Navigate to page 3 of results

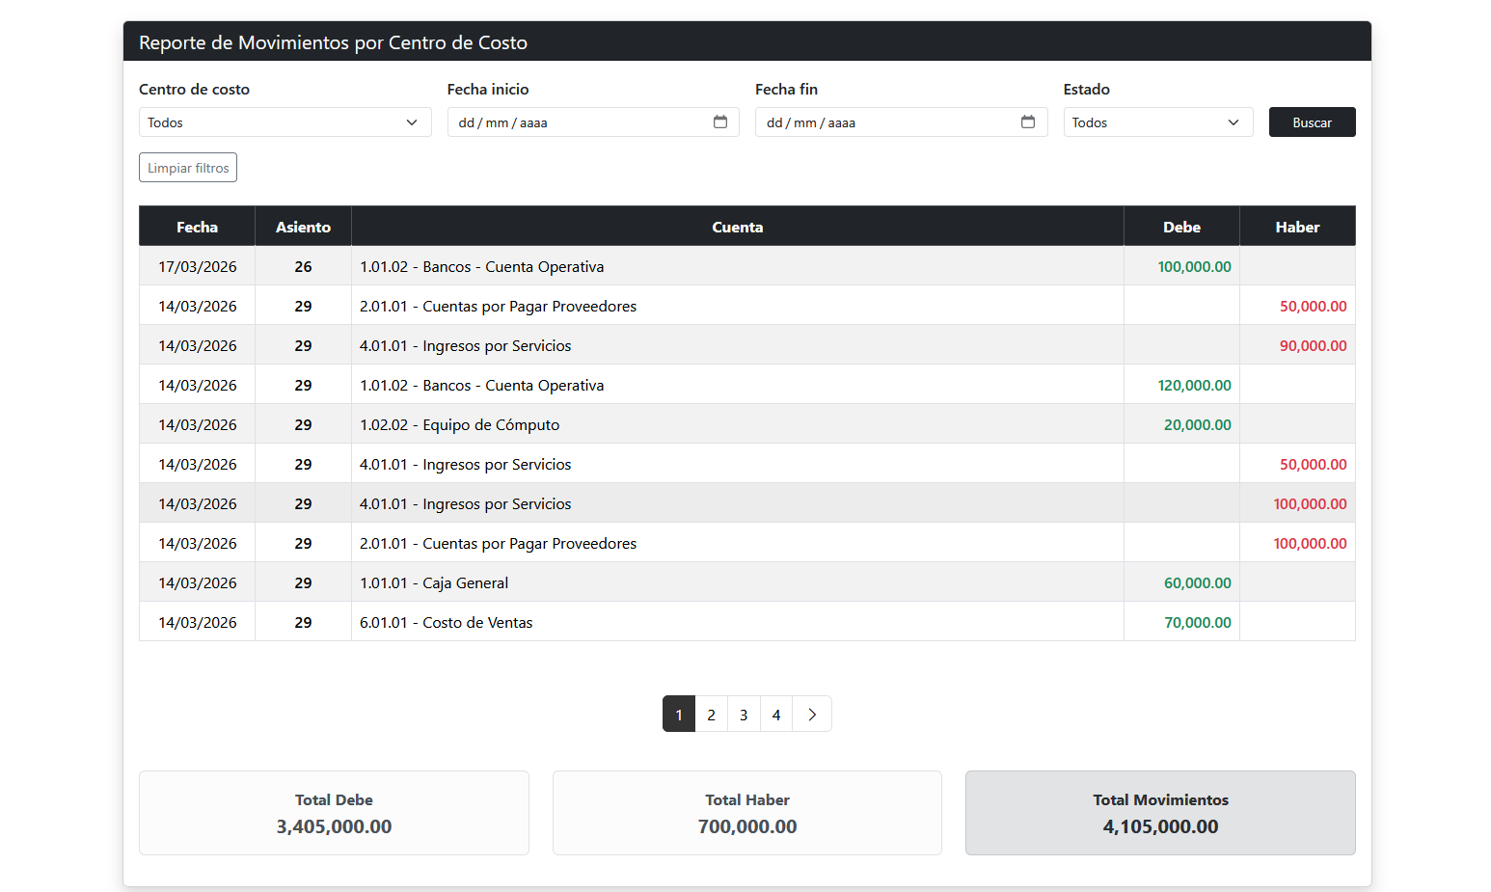click(x=744, y=715)
